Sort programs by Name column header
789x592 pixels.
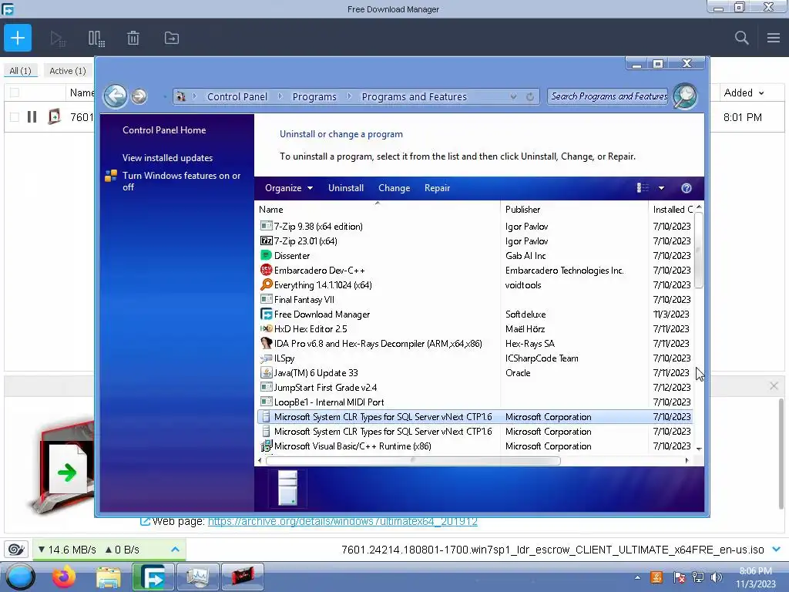click(377, 210)
